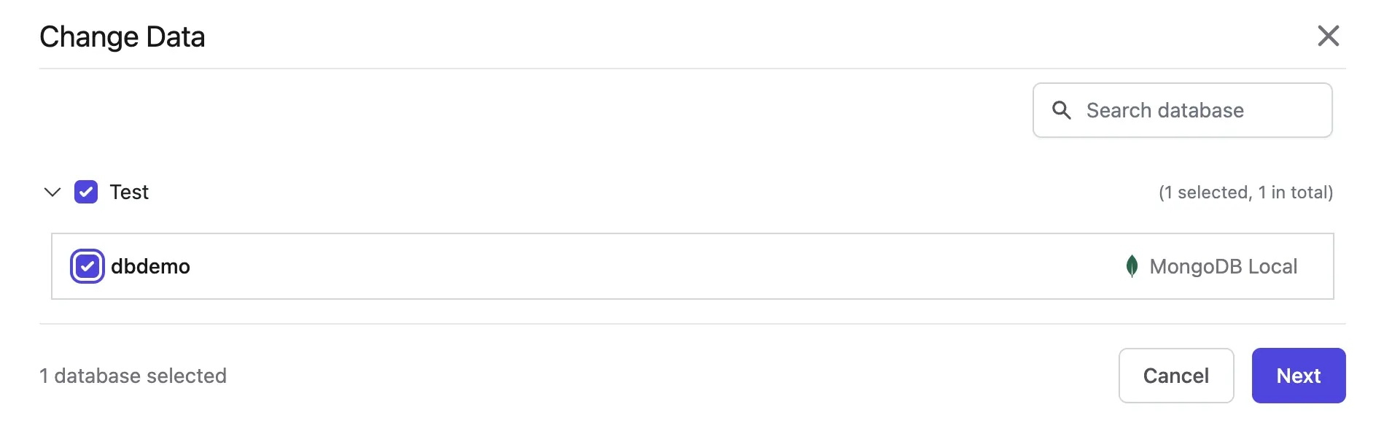
Task: Click the close X icon of Change Data dialog
Action: click(x=1329, y=36)
